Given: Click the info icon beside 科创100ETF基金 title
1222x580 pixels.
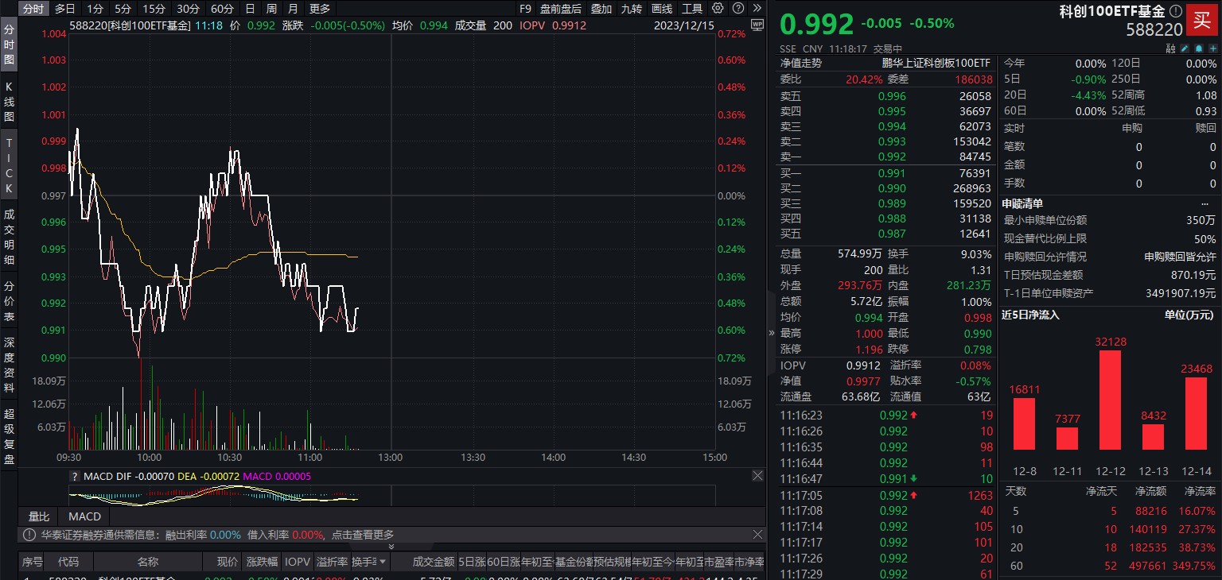Looking at the screenshot, I should [x=1176, y=11].
